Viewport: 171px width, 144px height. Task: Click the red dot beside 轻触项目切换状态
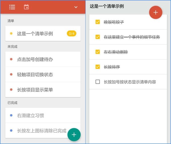point(11,74)
